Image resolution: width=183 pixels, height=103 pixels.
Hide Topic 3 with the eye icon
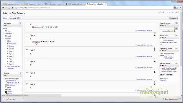point(154,61)
